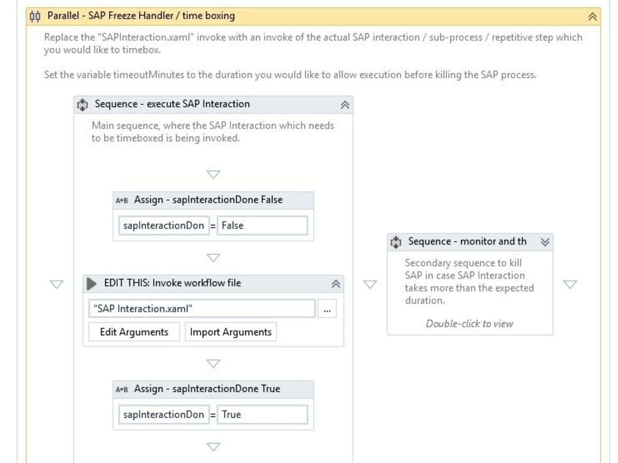618x463 pixels.
Task: Click the insertion triangle below Assign True
Action: tap(213, 447)
